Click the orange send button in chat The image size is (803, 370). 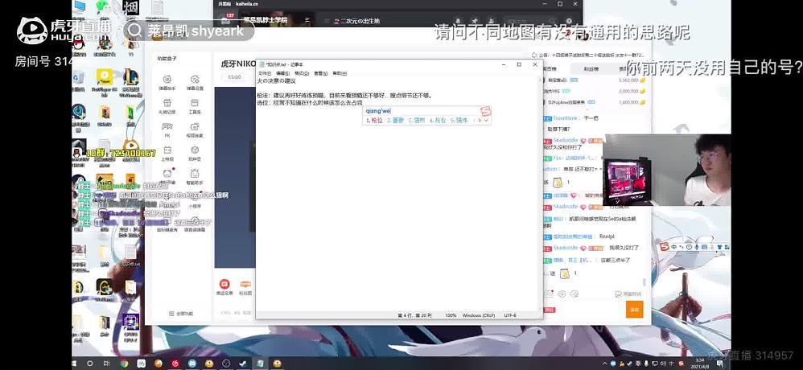(x=634, y=309)
